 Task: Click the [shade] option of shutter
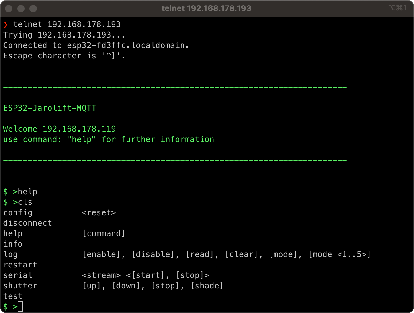pyautogui.click(x=207, y=286)
